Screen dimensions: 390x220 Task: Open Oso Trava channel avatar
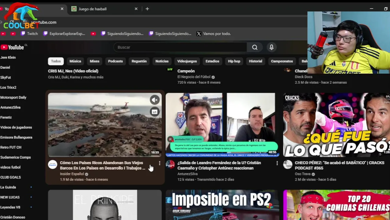(x=288, y=164)
